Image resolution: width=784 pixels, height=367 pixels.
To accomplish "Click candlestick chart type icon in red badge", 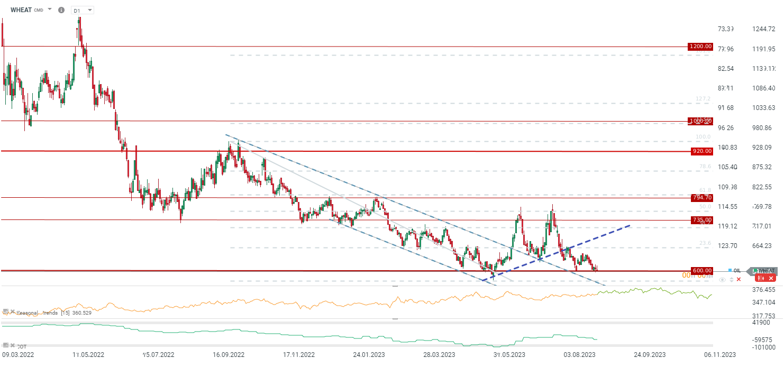I will coord(760,278).
